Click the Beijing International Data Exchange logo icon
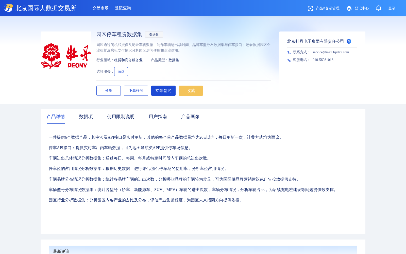 (9, 8)
